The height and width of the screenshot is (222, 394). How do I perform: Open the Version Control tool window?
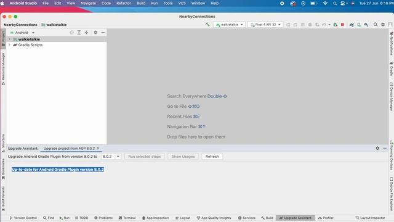[x=23, y=218]
